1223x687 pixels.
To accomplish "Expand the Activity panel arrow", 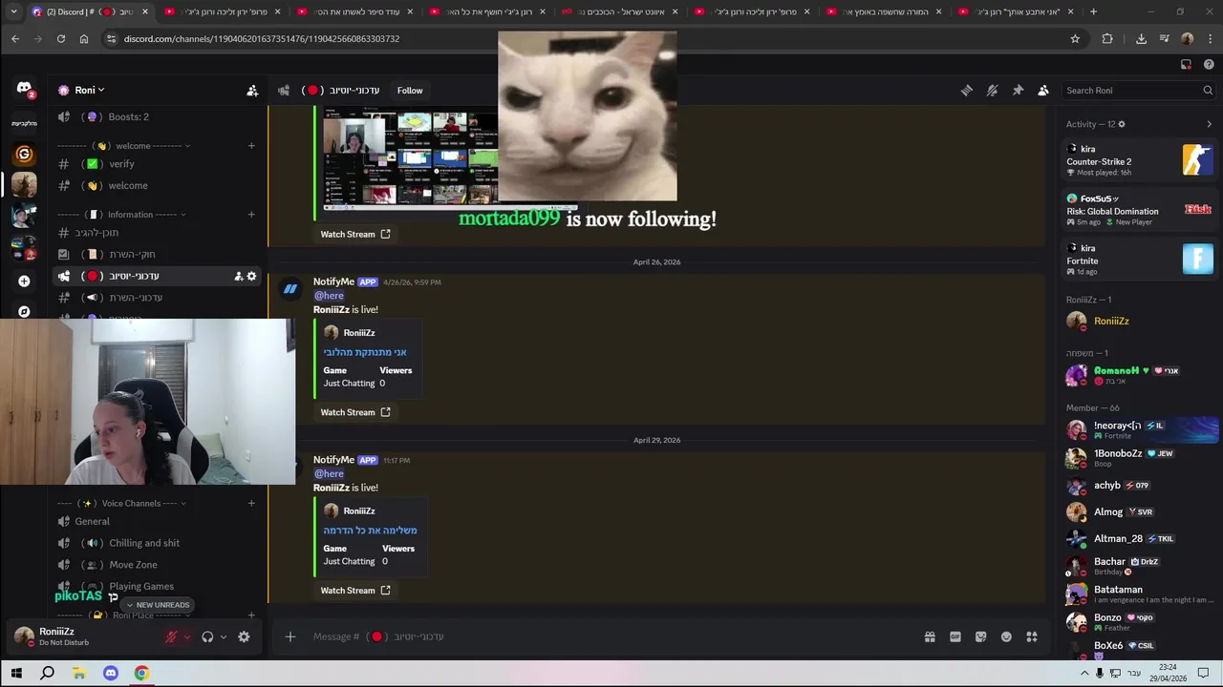I will pyautogui.click(x=1209, y=124).
